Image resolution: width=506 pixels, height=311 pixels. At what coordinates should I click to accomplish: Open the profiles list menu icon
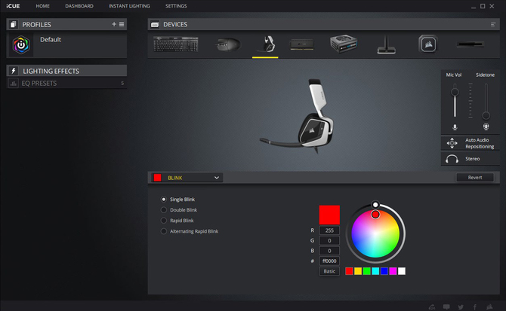pos(122,24)
